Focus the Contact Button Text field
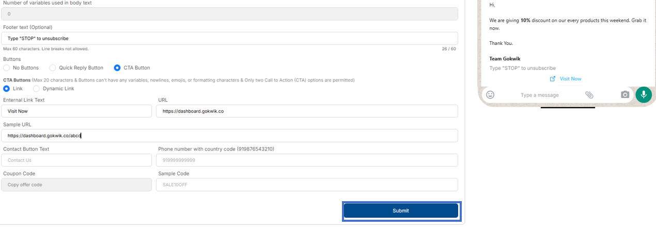Viewport: 656px width, 229px height. (x=76, y=160)
